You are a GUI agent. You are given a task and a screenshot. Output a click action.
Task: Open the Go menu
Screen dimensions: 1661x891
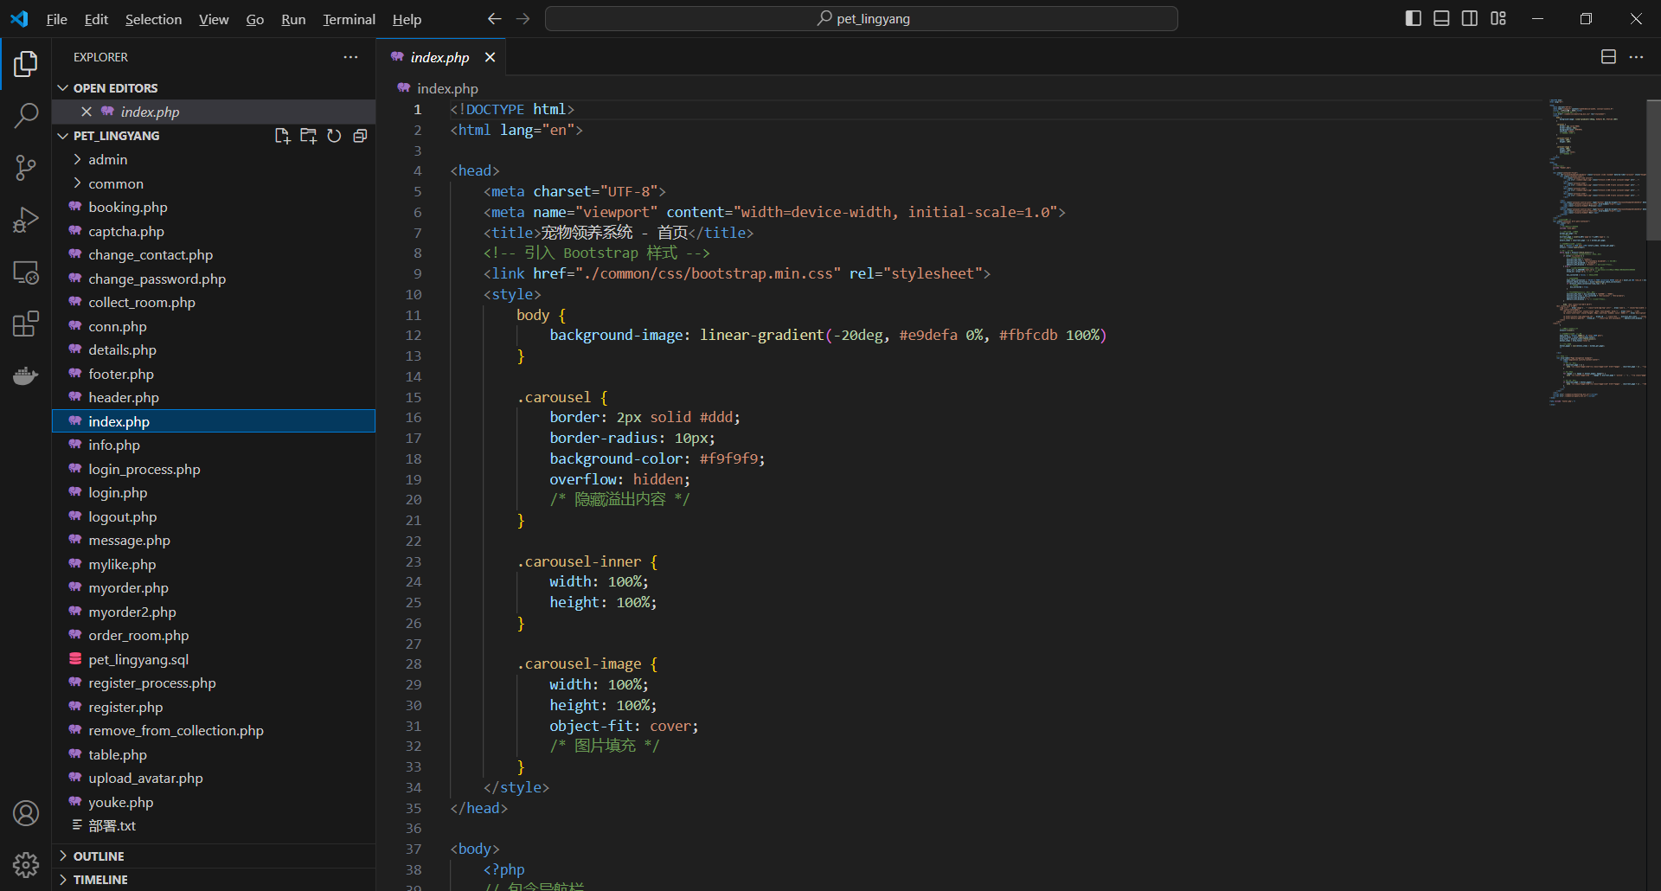(255, 19)
